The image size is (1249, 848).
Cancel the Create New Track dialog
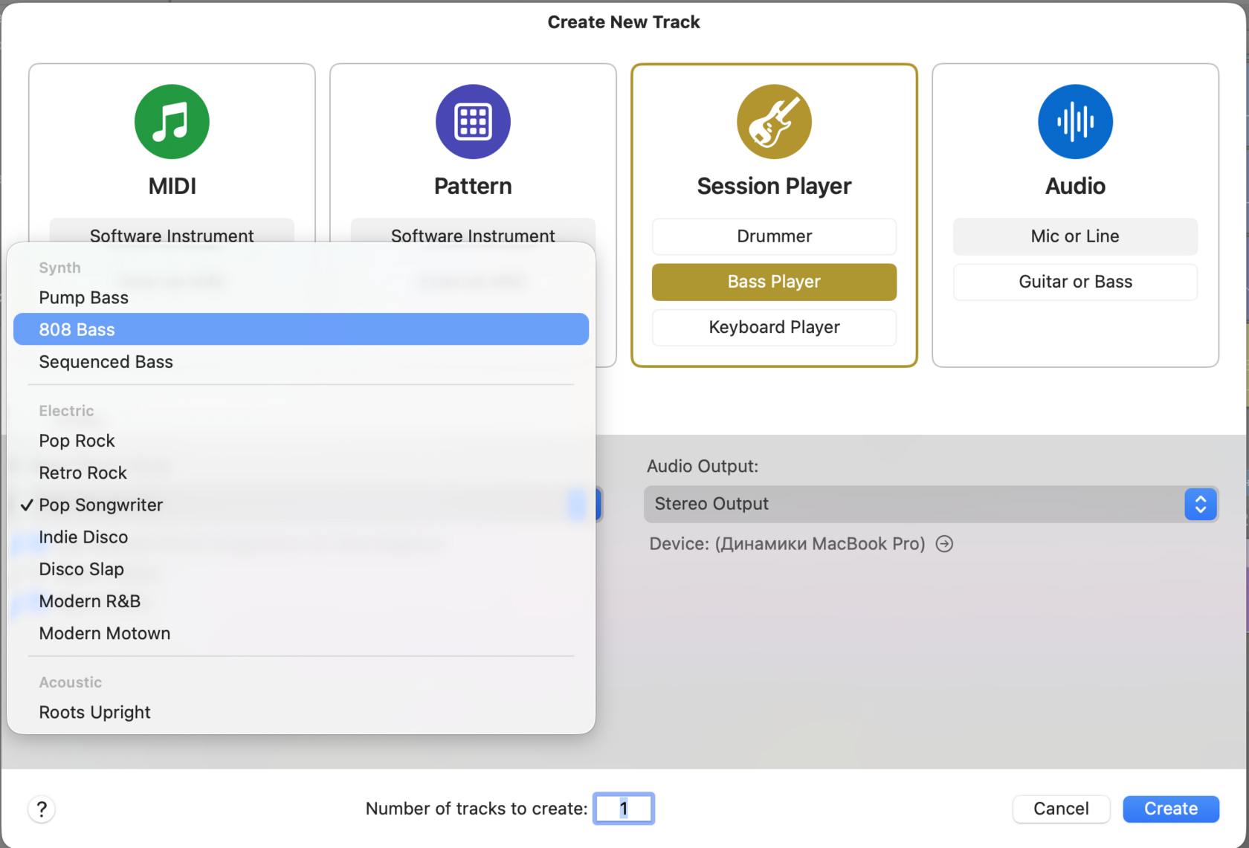coord(1061,809)
